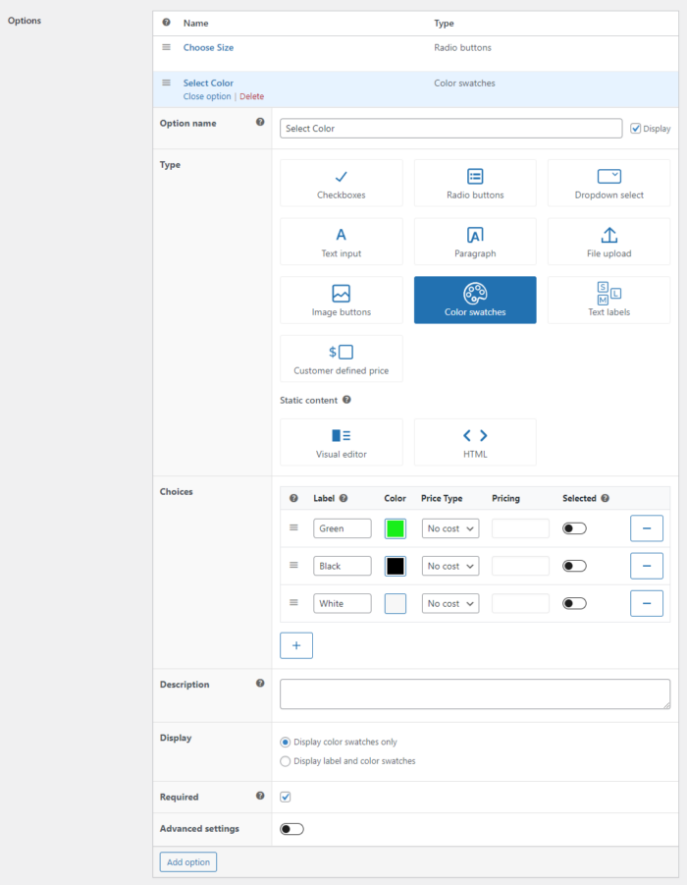
Task: Remove the Black choice with minus button
Action: pos(647,566)
